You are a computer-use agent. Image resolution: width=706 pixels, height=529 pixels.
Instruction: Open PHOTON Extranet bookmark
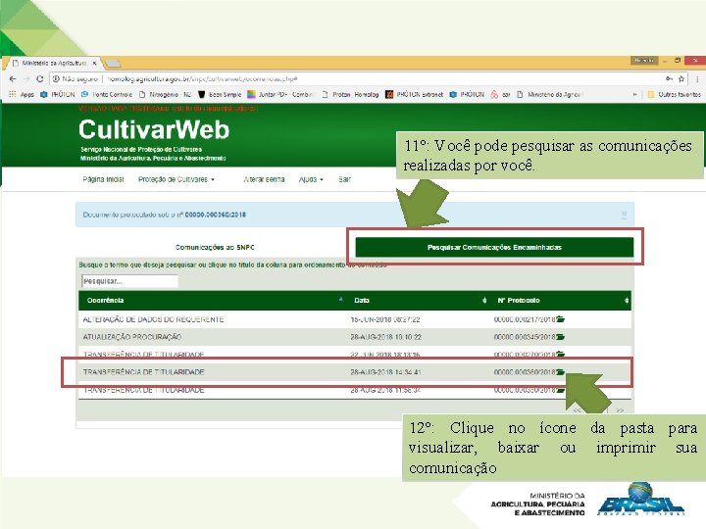[x=414, y=94]
